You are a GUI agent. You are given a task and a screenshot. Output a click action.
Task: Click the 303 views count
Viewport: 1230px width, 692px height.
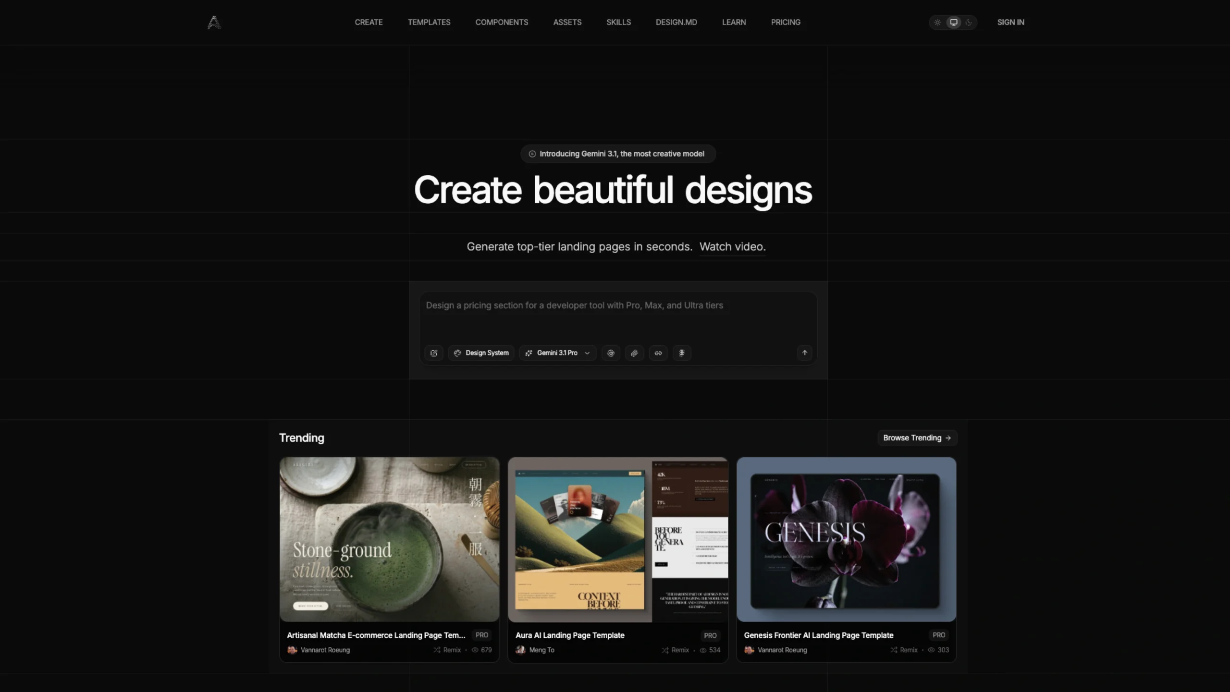938,650
